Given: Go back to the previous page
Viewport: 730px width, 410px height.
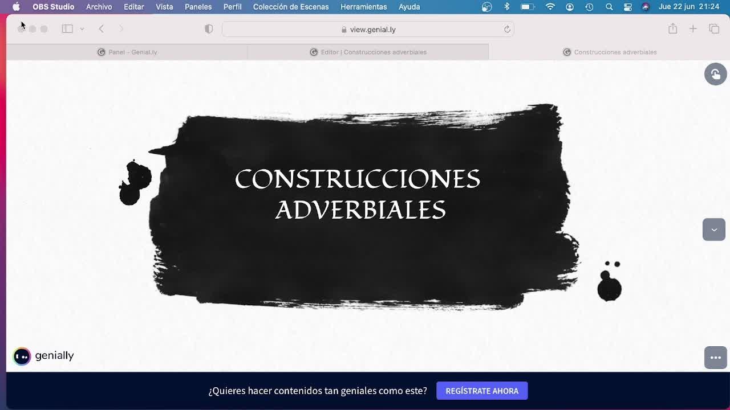Looking at the screenshot, I should click(101, 28).
